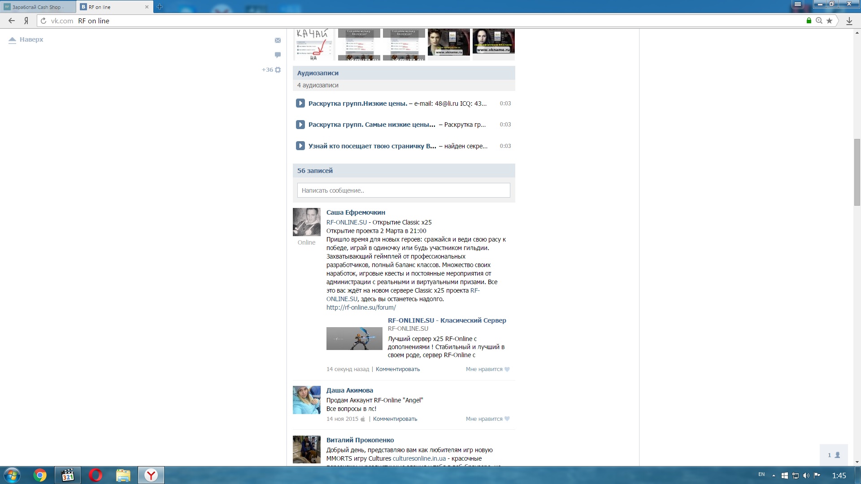This screenshot has width=861, height=484.
Task: Like Даша Акимова's account sale post
Action: click(488, 419)
